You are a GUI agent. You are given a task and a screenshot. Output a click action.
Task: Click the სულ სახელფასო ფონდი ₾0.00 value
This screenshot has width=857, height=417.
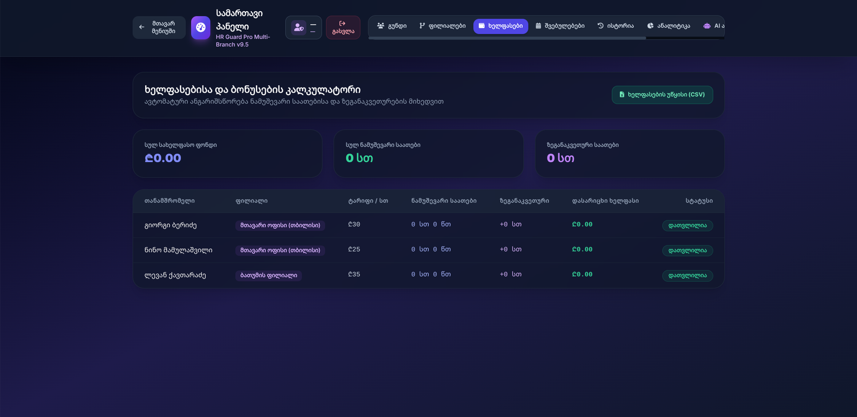(163, 158)
